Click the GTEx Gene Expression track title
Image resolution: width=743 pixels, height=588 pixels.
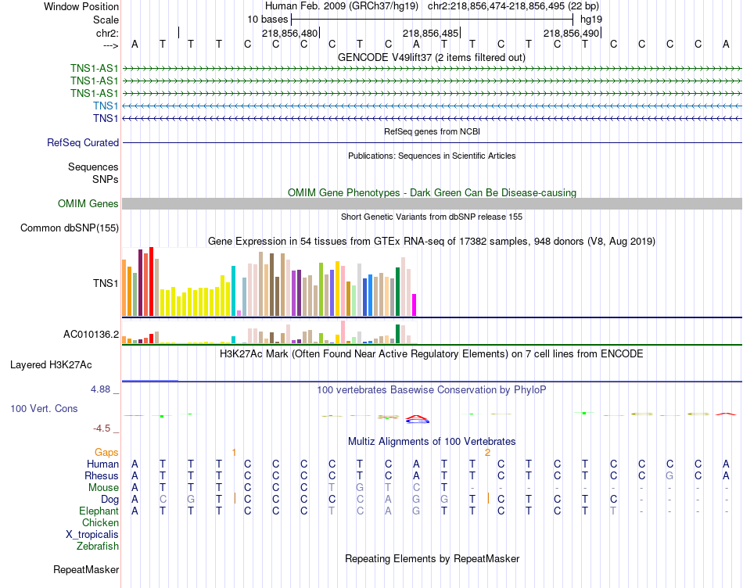click(x=432, y=241)
